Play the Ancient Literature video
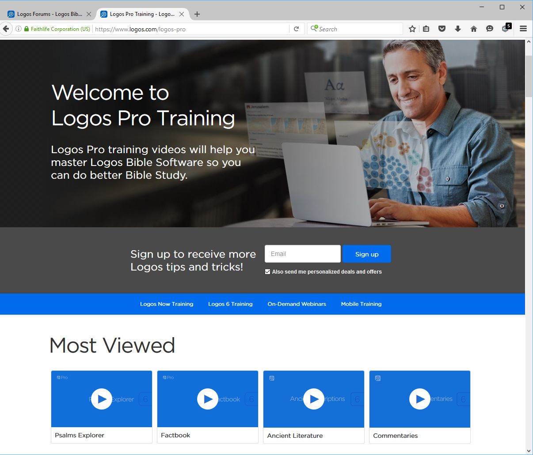Viewport: 533px width, 455px height. (x=314, y=399)
